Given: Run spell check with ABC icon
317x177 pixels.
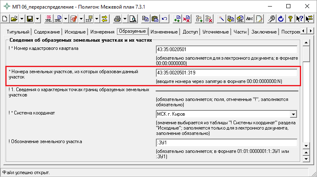Looking at the screenshot, I should [x=250, y=19].
